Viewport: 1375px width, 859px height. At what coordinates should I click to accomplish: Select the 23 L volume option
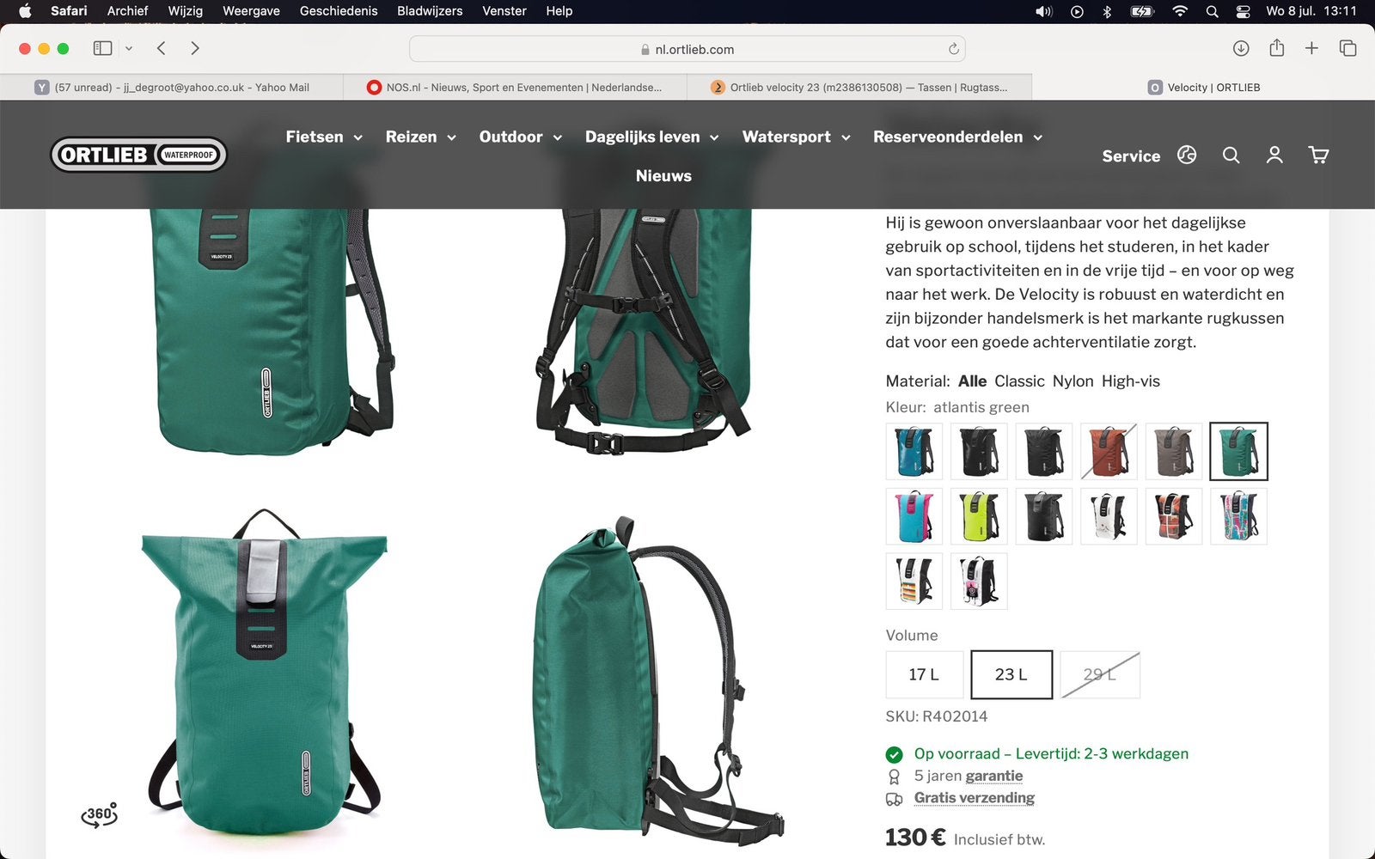[x=1011, y=674]
